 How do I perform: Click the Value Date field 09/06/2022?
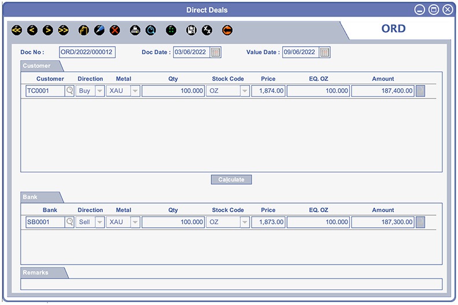300,52
